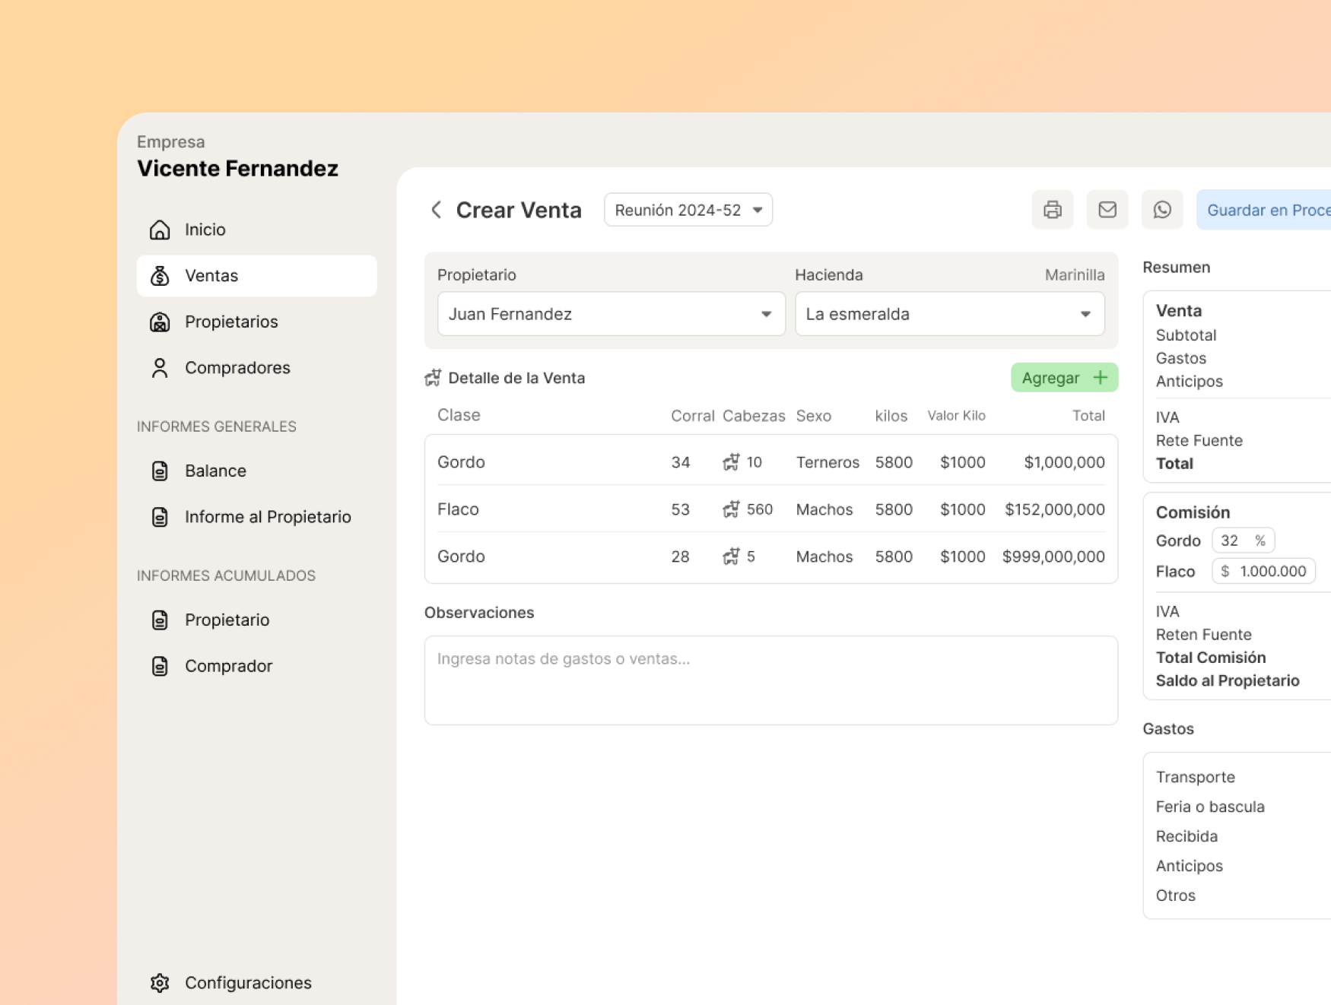Click Feria o bascula in Gastos panel
Image resolution: width=1331 pixels, height=1005 pixels.
(1210, 807)
